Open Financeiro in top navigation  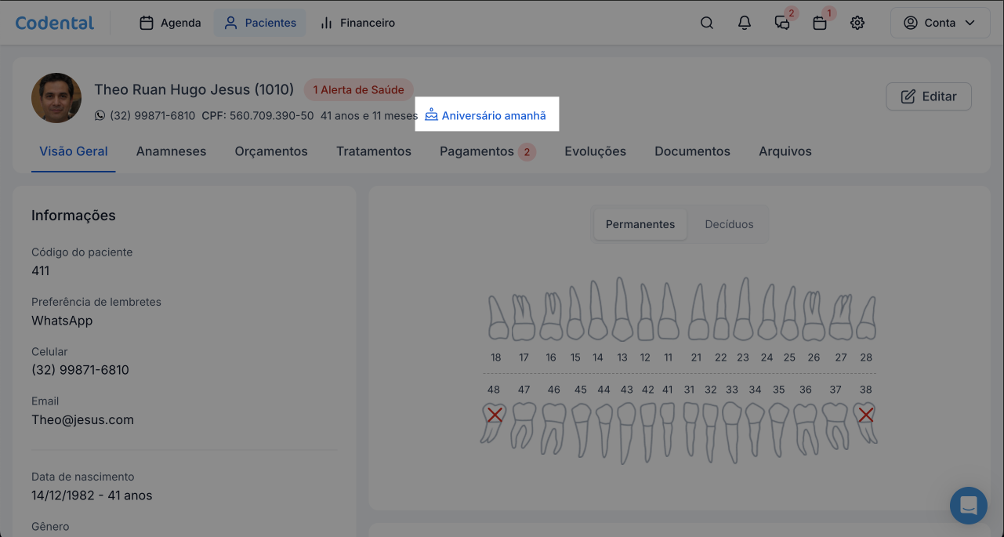357,23
